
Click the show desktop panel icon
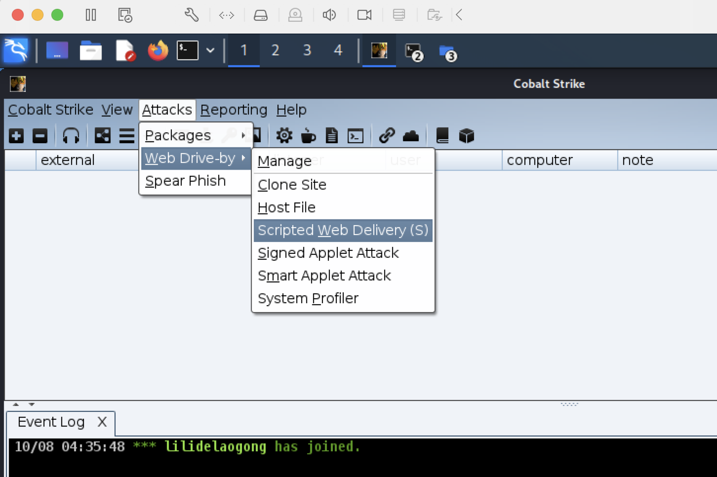[57, 50]
